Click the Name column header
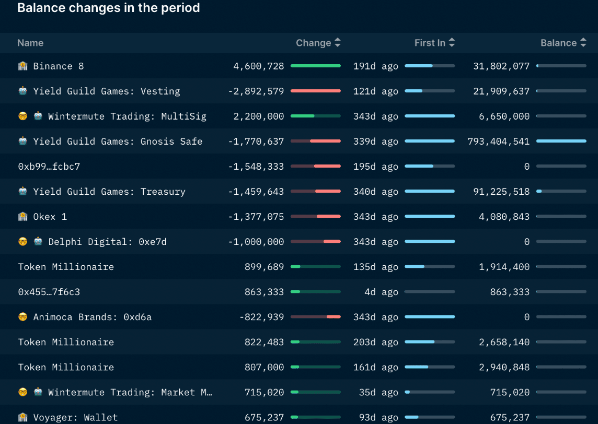Image resolution: width=598 pixels, height=424 pixels. pyautogui.click(x=30, y=43)
